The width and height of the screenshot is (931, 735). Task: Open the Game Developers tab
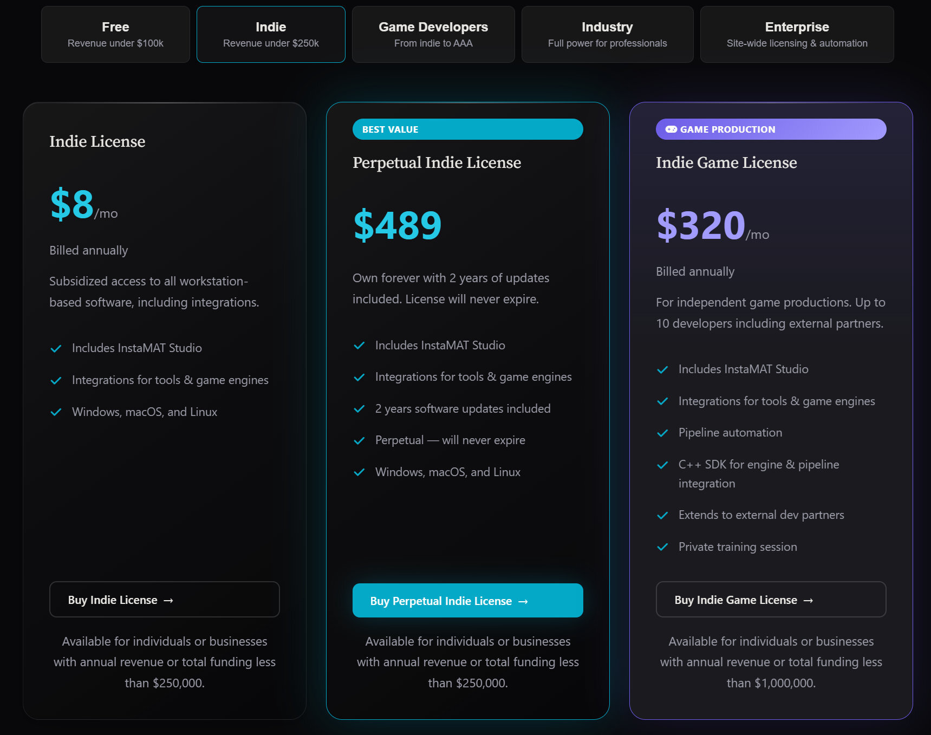coord(433,35)
